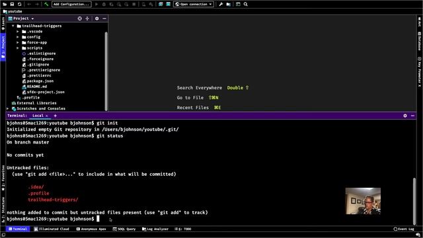
Task: Open the SOQL Query tool window
Action: tap(124, 229)
